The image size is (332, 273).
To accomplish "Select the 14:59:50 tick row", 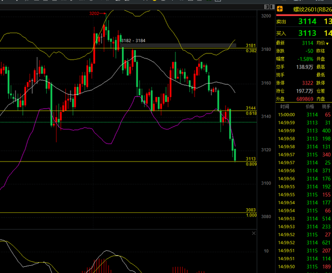I will tap(304, 267).
